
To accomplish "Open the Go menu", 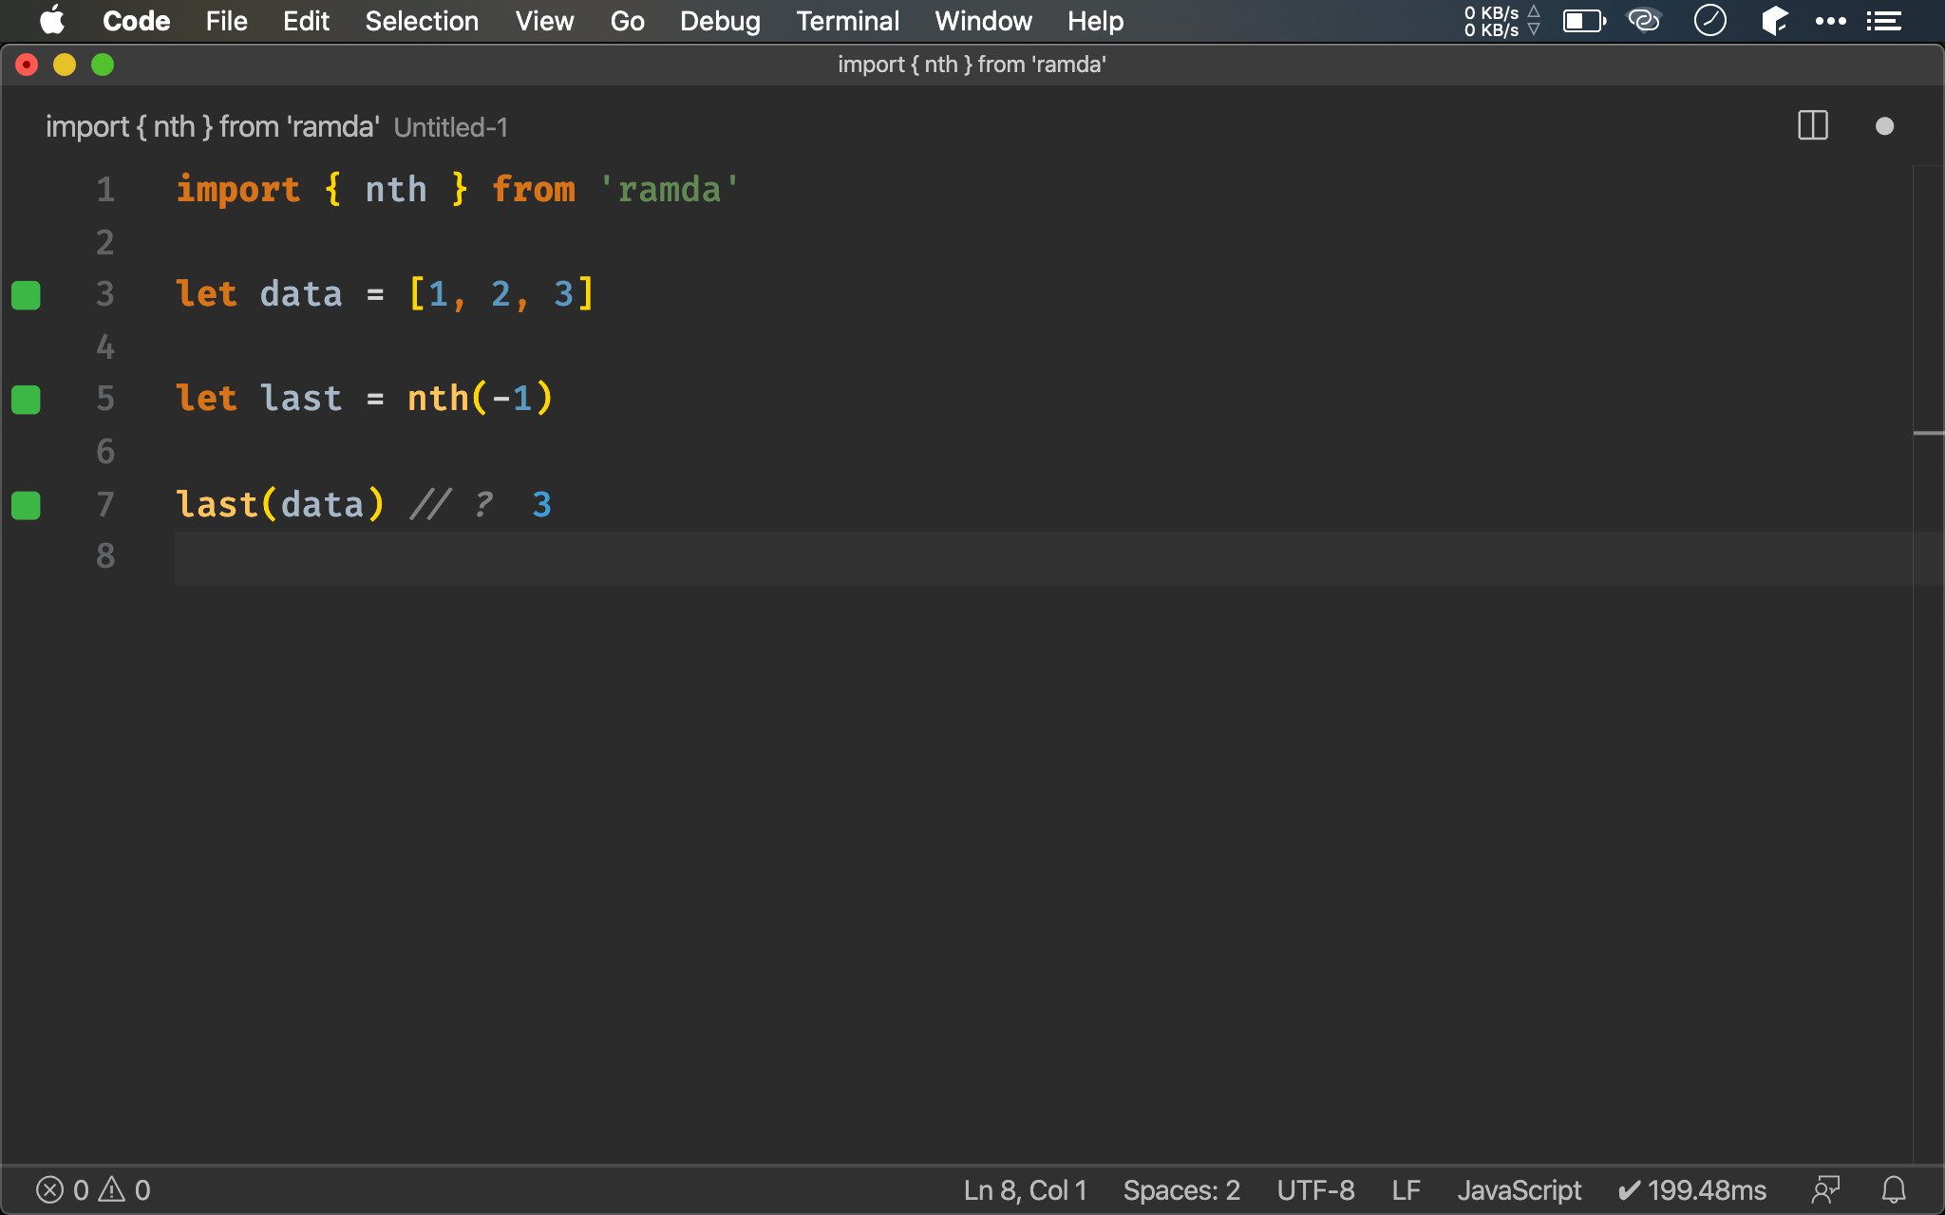I will pos(627,21).
